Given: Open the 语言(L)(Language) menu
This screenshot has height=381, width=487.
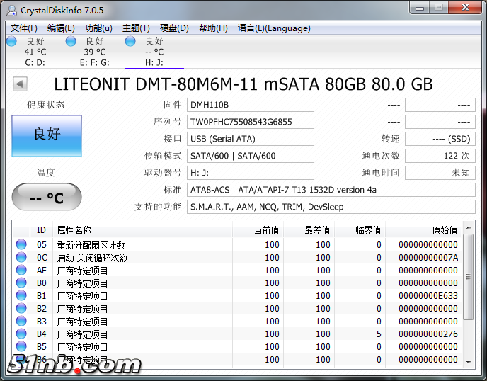Looking at the screenshot, I should (274, 28).
